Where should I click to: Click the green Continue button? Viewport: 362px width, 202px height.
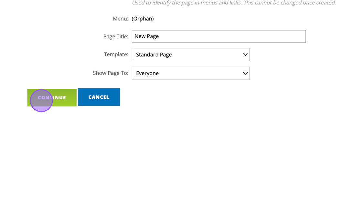point(52,97)
